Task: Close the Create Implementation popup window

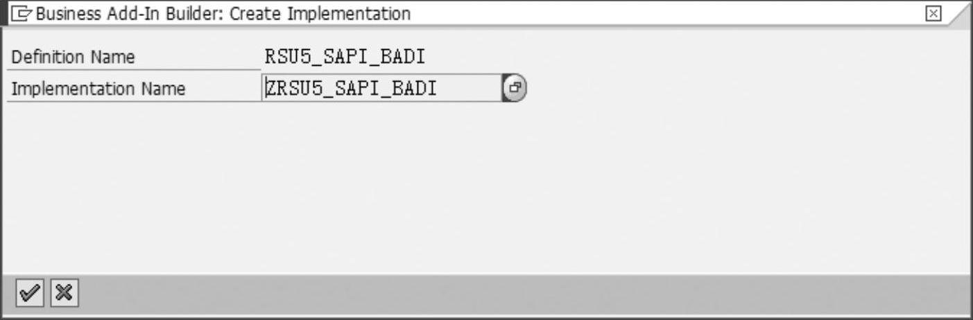Action: pyautogui.click(x=934, y=14)
